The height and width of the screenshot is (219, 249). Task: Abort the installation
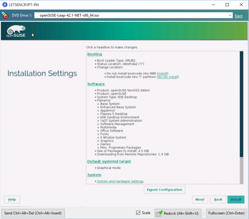[x=200, y=199]
